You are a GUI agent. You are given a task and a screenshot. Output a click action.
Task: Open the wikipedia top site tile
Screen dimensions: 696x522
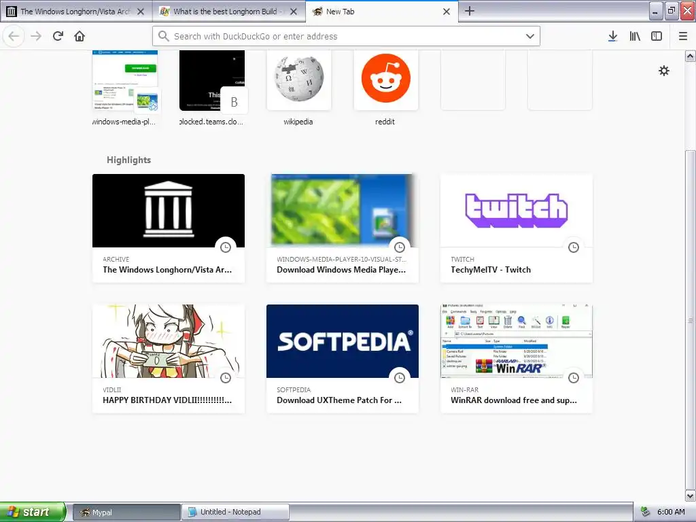[299, 80]
